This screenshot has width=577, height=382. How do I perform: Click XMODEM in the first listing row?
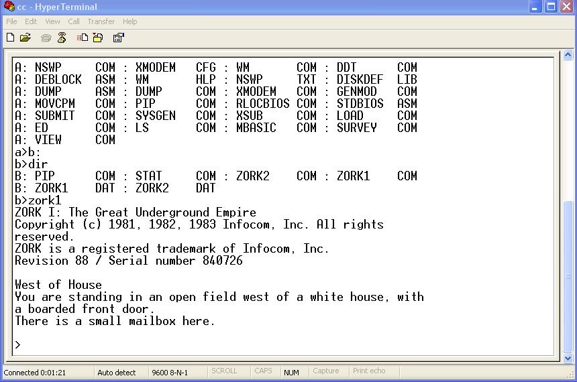(x=156, y=67)
